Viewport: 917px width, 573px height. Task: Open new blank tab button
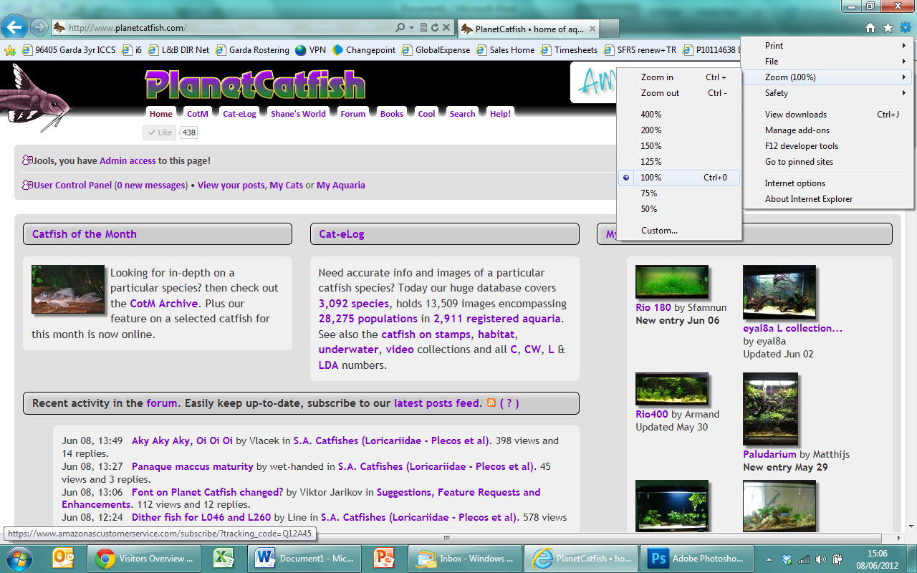(609, 29)
